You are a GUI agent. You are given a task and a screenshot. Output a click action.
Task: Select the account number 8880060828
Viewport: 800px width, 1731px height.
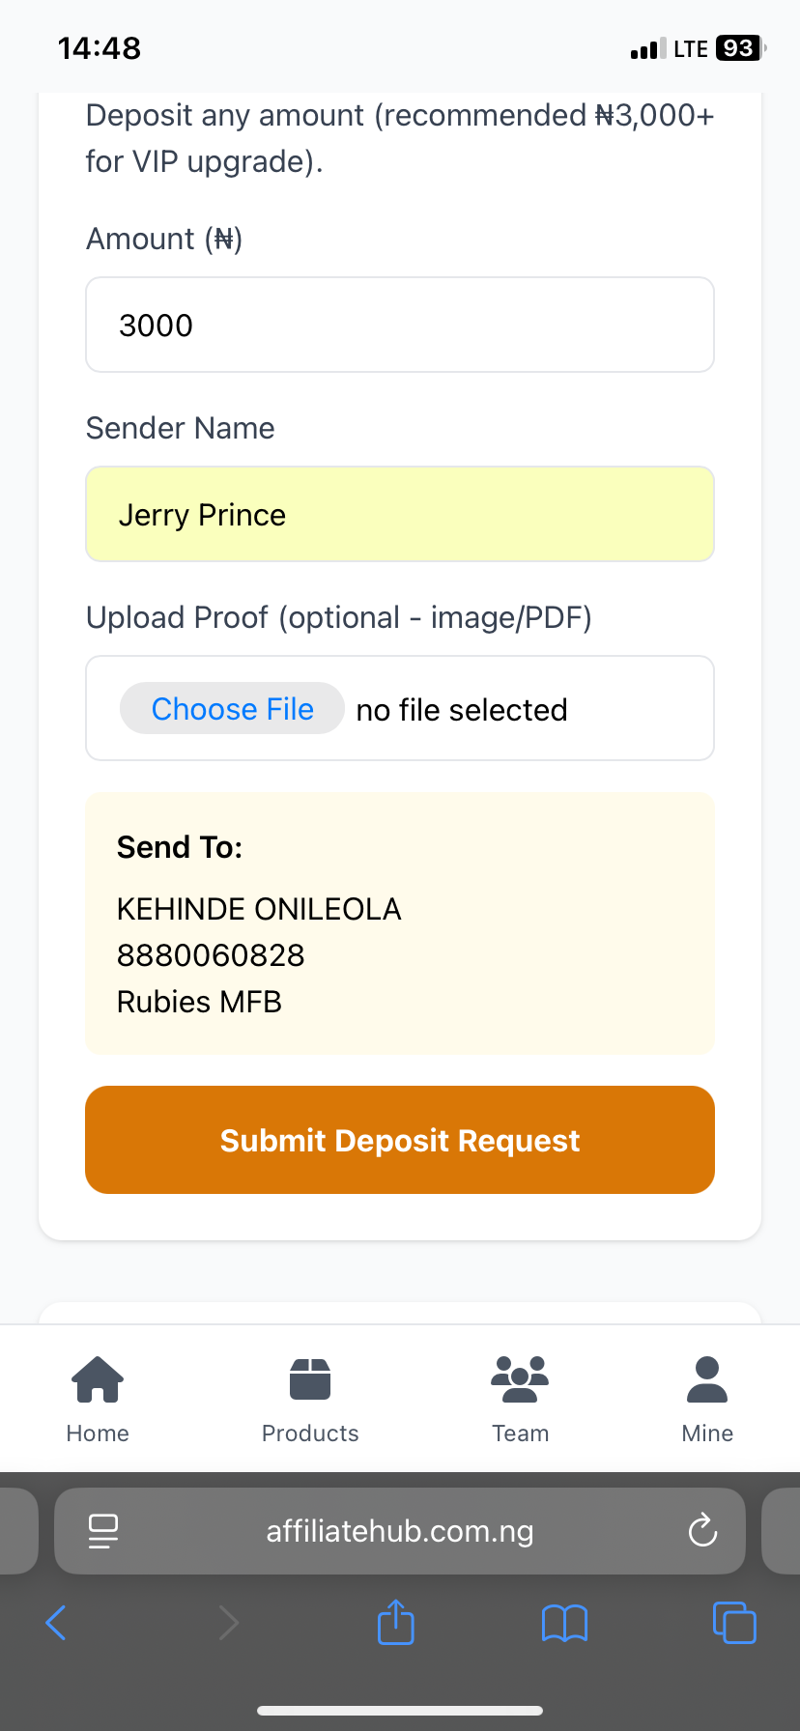(211, 955)
